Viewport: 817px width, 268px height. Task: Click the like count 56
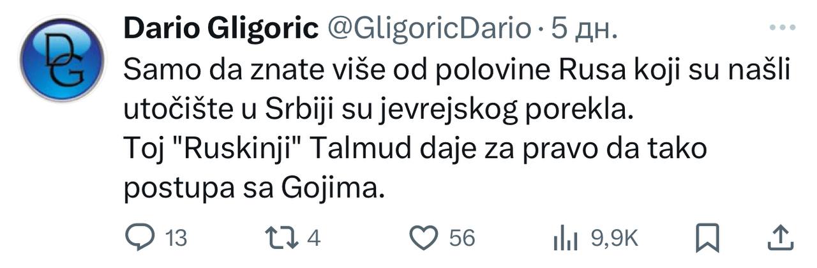click(461, 239)
